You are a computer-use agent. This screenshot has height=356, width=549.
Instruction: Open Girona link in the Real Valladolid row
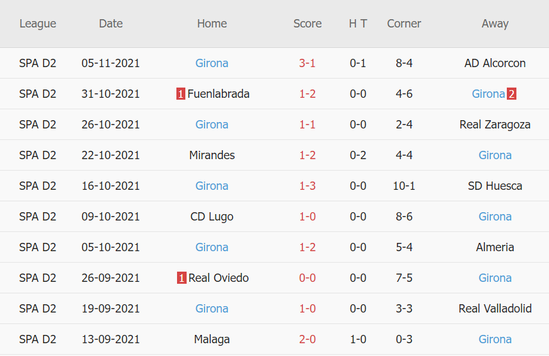pyautogui.click(x=212, y=309)
